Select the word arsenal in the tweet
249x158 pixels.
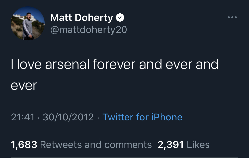(x=67, y=64)
